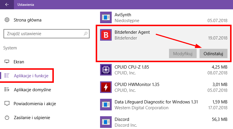Click the CPUID CPU-Z chip icon

pyautogui.click(x=106, y=70)
